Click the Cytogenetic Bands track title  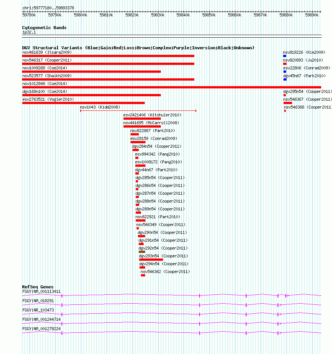click(44, 28)
